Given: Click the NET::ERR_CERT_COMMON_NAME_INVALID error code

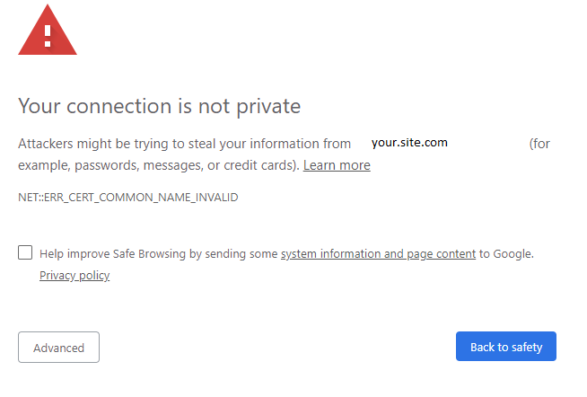Looking at the screenshot, I should [128, 197].
